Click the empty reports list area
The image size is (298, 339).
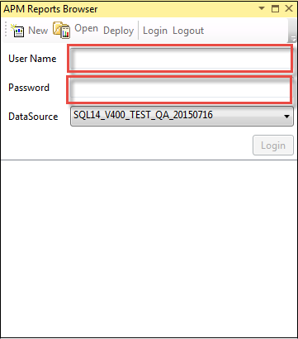tap(149, 248)
